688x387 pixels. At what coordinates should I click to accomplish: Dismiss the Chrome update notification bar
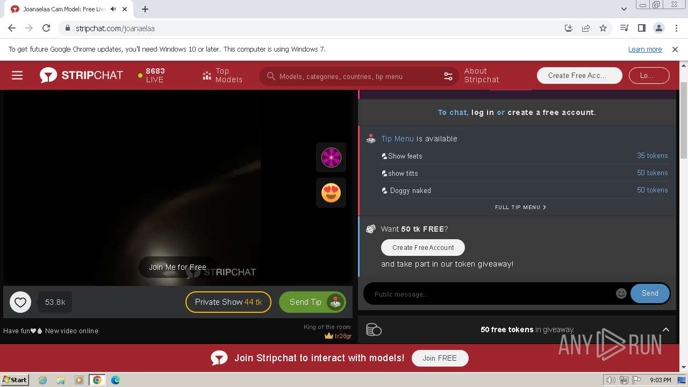click(675, 49)
